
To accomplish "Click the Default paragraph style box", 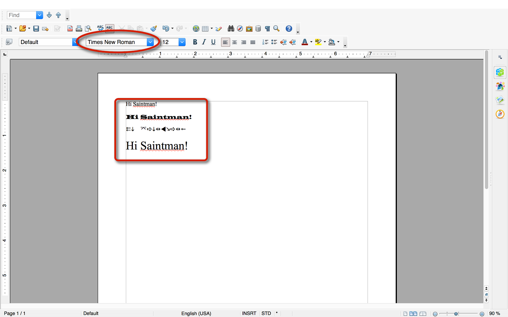I will (x=46, y=42).
